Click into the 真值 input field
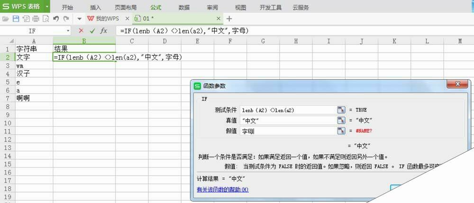 pos(287,120)
